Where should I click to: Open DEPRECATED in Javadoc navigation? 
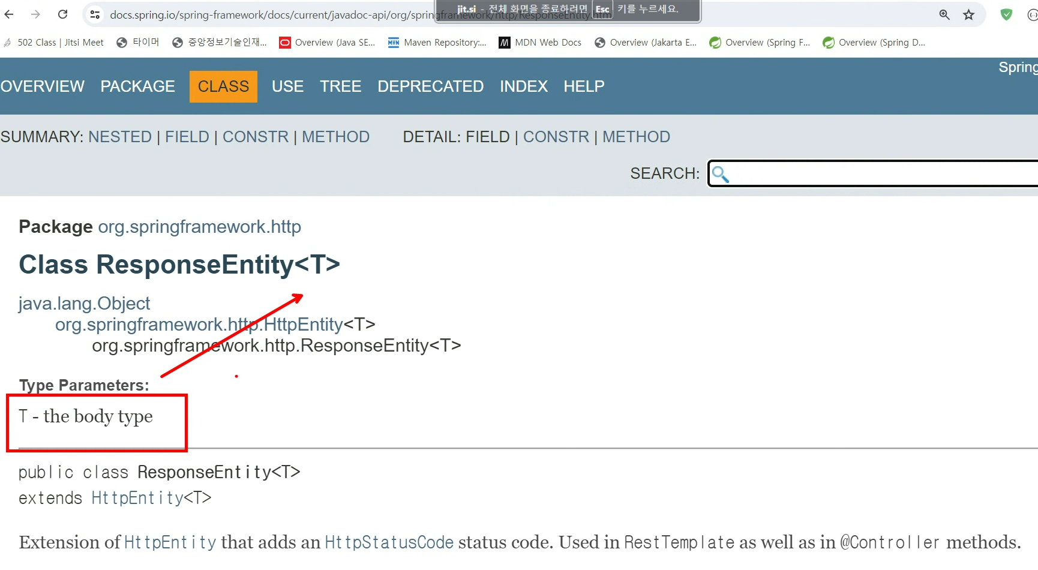click(431, 86)
